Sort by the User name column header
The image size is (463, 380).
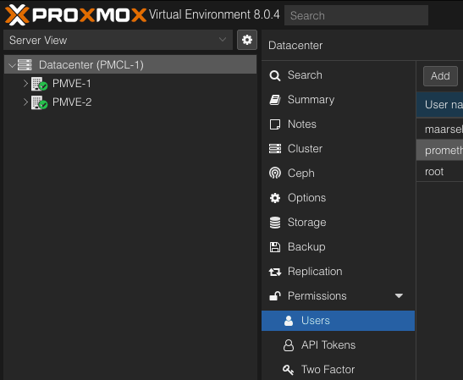click(440, 105)
